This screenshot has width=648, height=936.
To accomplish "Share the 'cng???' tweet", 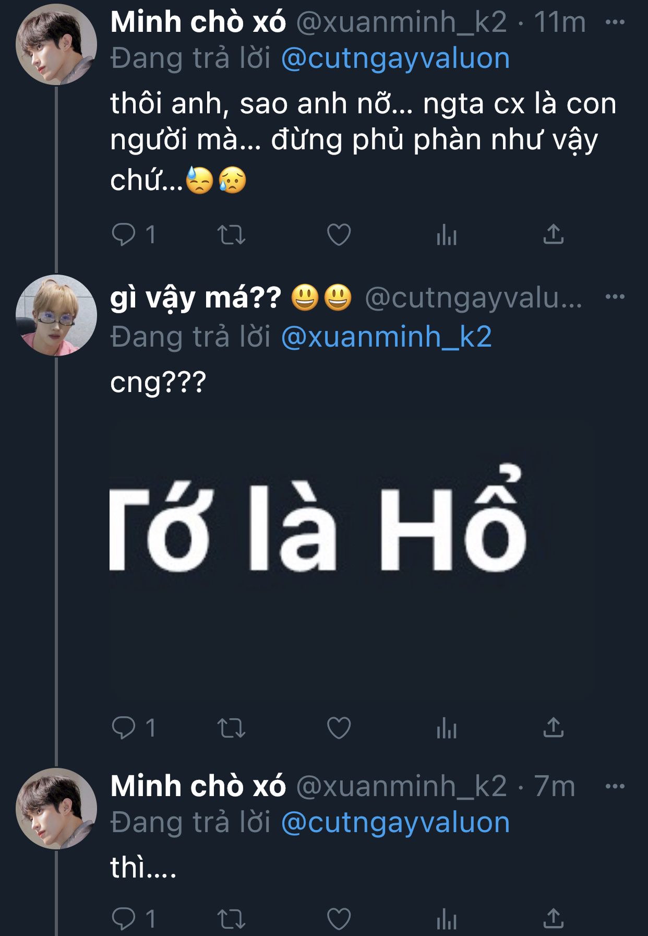I will tap(553, 728).
